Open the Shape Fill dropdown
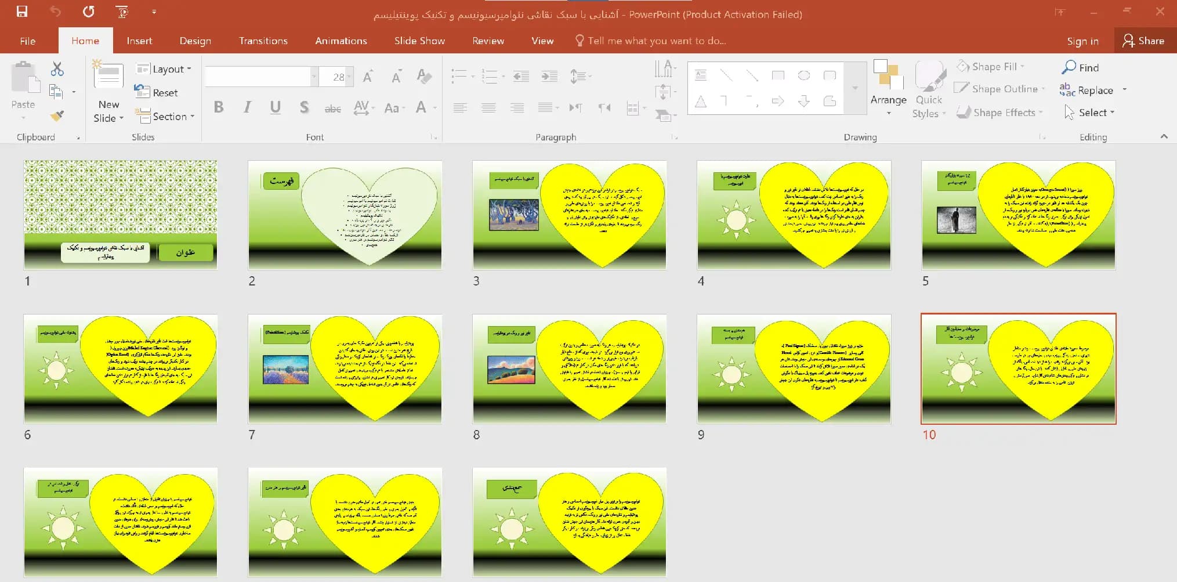Screen dimensions: 1177x582 click(x=990, y=67)
